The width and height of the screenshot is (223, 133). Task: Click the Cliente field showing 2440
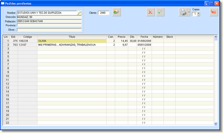(x=104, y=13)
